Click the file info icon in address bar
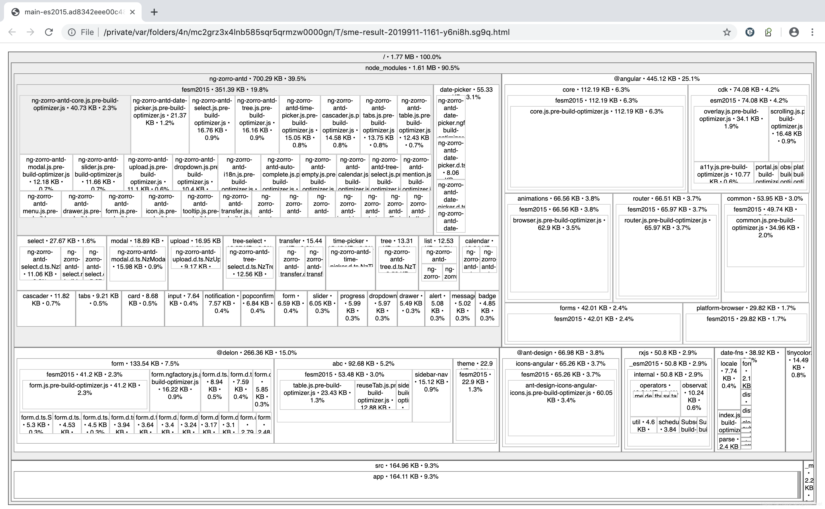Screen dimensions: 825x509 click(x=72, y=32)
